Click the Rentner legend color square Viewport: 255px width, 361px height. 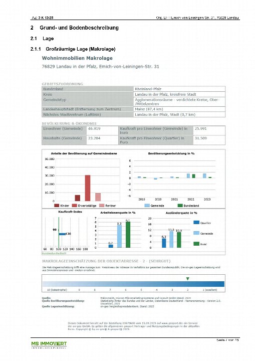click(102, 206)
